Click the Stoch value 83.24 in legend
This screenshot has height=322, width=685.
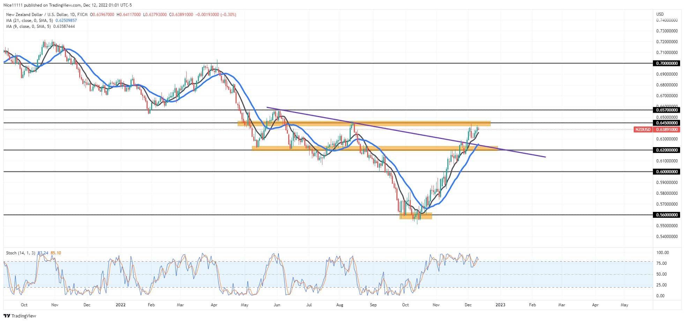[43, 253]
